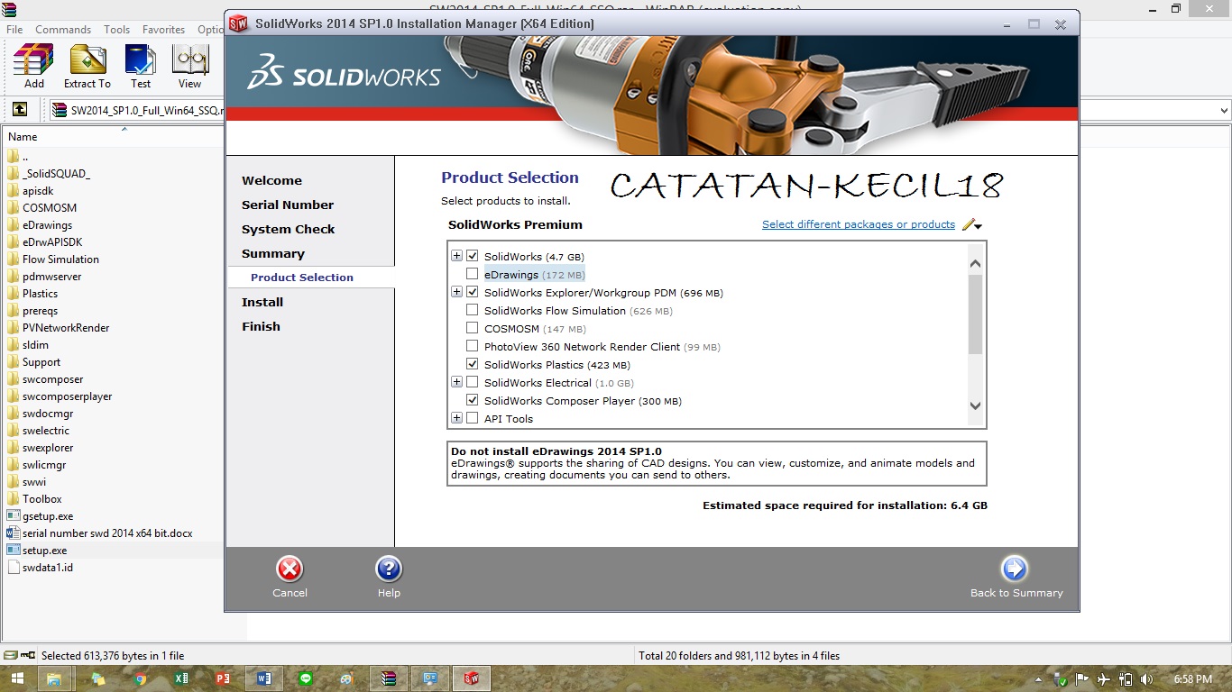Go to the System Check step
The width and height of the screenshot is (1232, 692).
tap(288, 229)
